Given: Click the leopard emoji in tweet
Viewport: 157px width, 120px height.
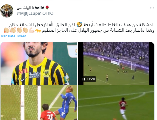Looking at the screenshot, I should tap(38, 31).
